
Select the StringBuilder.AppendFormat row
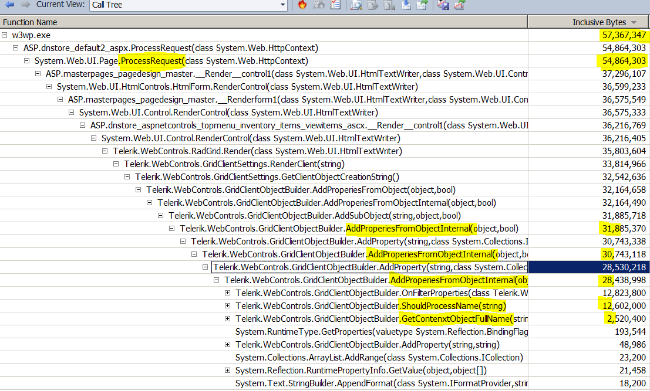click(382, 383)
